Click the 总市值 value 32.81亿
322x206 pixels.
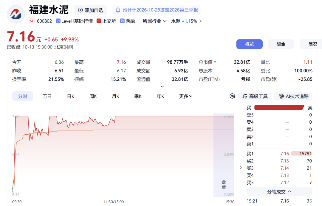(x=242, y=62)
